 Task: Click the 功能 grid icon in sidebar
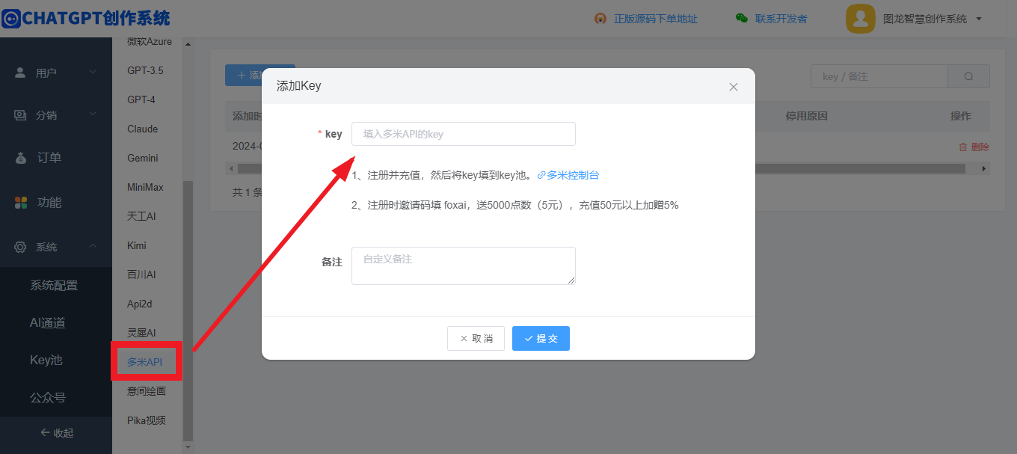(21, 203)
